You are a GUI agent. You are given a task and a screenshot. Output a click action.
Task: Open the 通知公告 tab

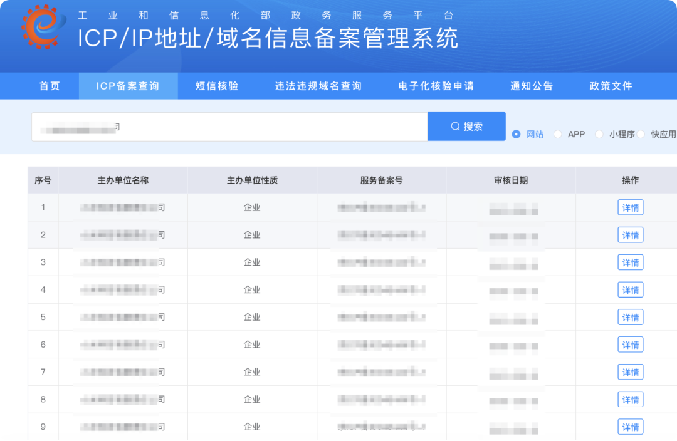click(x=532, y=86)
